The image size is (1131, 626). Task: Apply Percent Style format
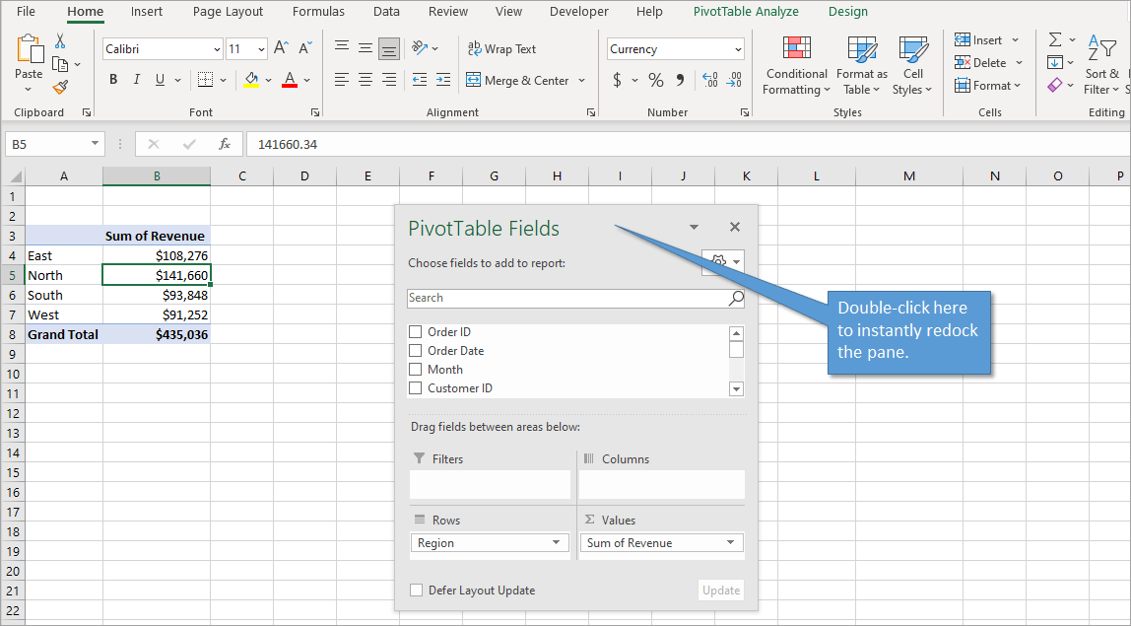tap(656, 80)
